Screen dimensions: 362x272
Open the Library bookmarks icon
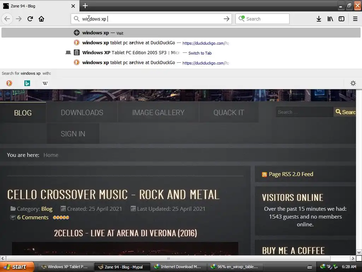tap(330, 19)
